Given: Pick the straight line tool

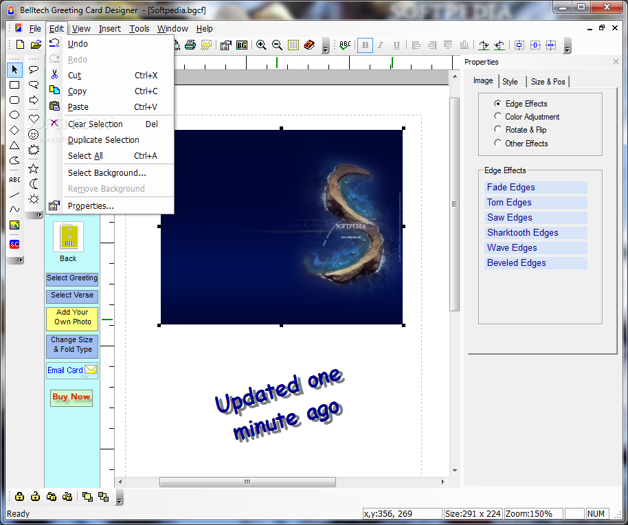Looking at the screenshot, I should 14,195.
